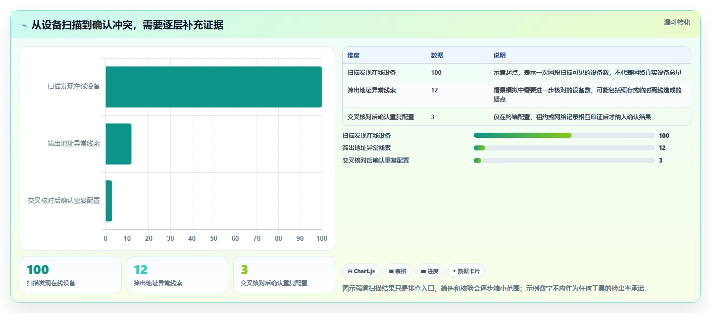The width and height of the screenshot is (711, 313).
Task: Click the 扫描发现在线设备 y-axis label in chart
Action: [x=74, y=86]
